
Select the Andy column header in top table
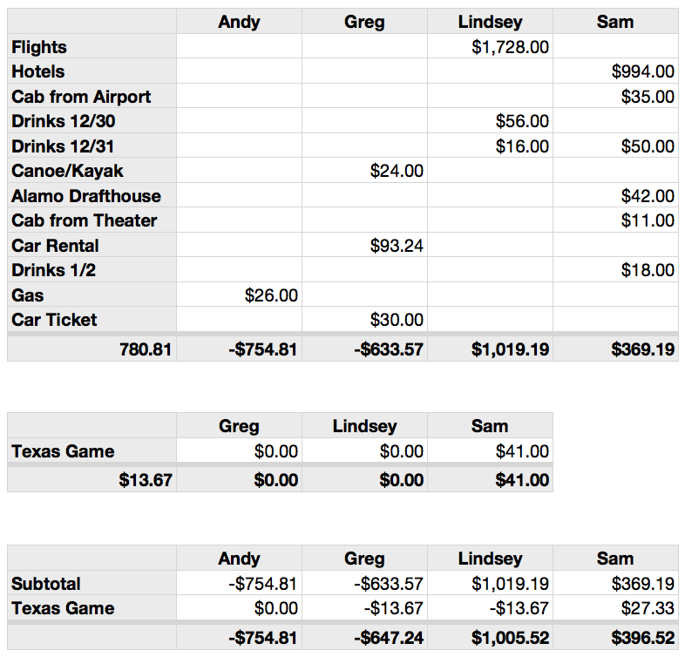(239, 22)
